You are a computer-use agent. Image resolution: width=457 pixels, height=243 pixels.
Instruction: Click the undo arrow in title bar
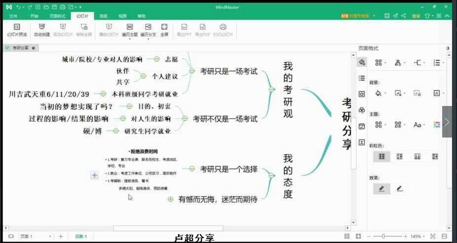tap(18, 7)
